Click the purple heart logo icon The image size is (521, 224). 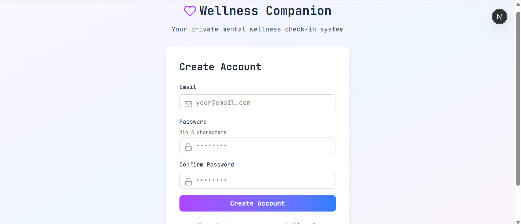click(190, 11)
